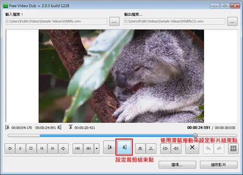Click the output file path field
243x175 pixels.
[174, 21]
